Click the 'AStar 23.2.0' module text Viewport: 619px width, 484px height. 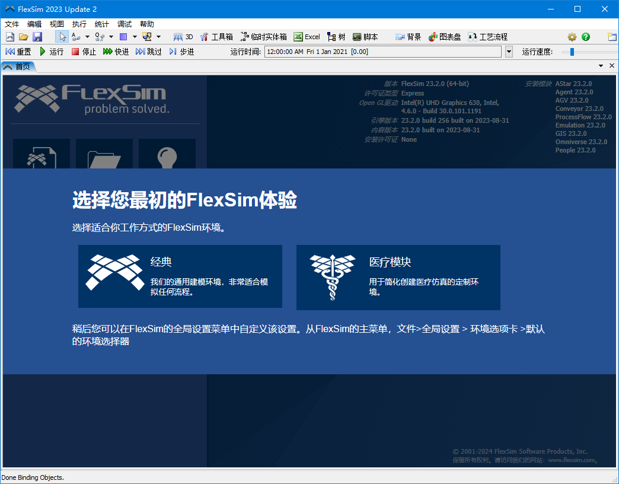[x=573, y=84]
